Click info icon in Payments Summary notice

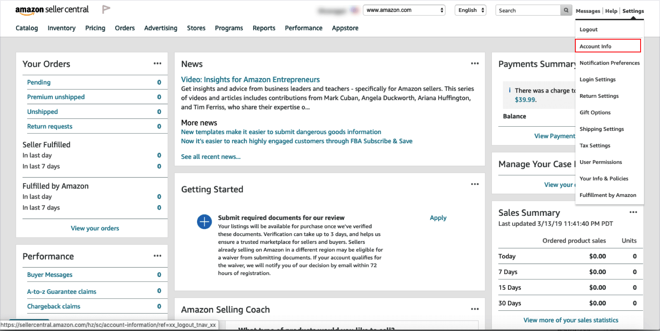[x=510, y=90]
